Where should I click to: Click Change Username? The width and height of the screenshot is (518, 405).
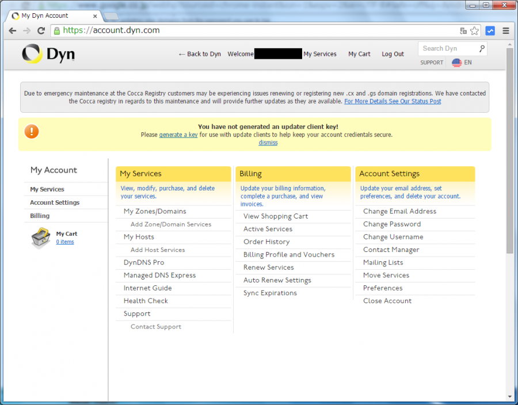(x=393, y=237)
